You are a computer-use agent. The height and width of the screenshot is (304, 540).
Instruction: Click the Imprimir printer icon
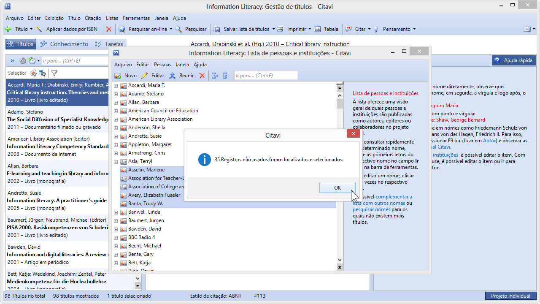coord(280,29)
